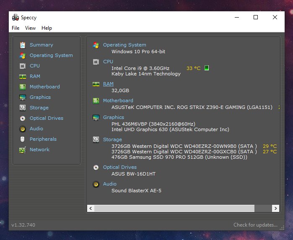Click the RAM stick icon in sidebar
This screenshot has width=293, height=240.
click(23, 76)
